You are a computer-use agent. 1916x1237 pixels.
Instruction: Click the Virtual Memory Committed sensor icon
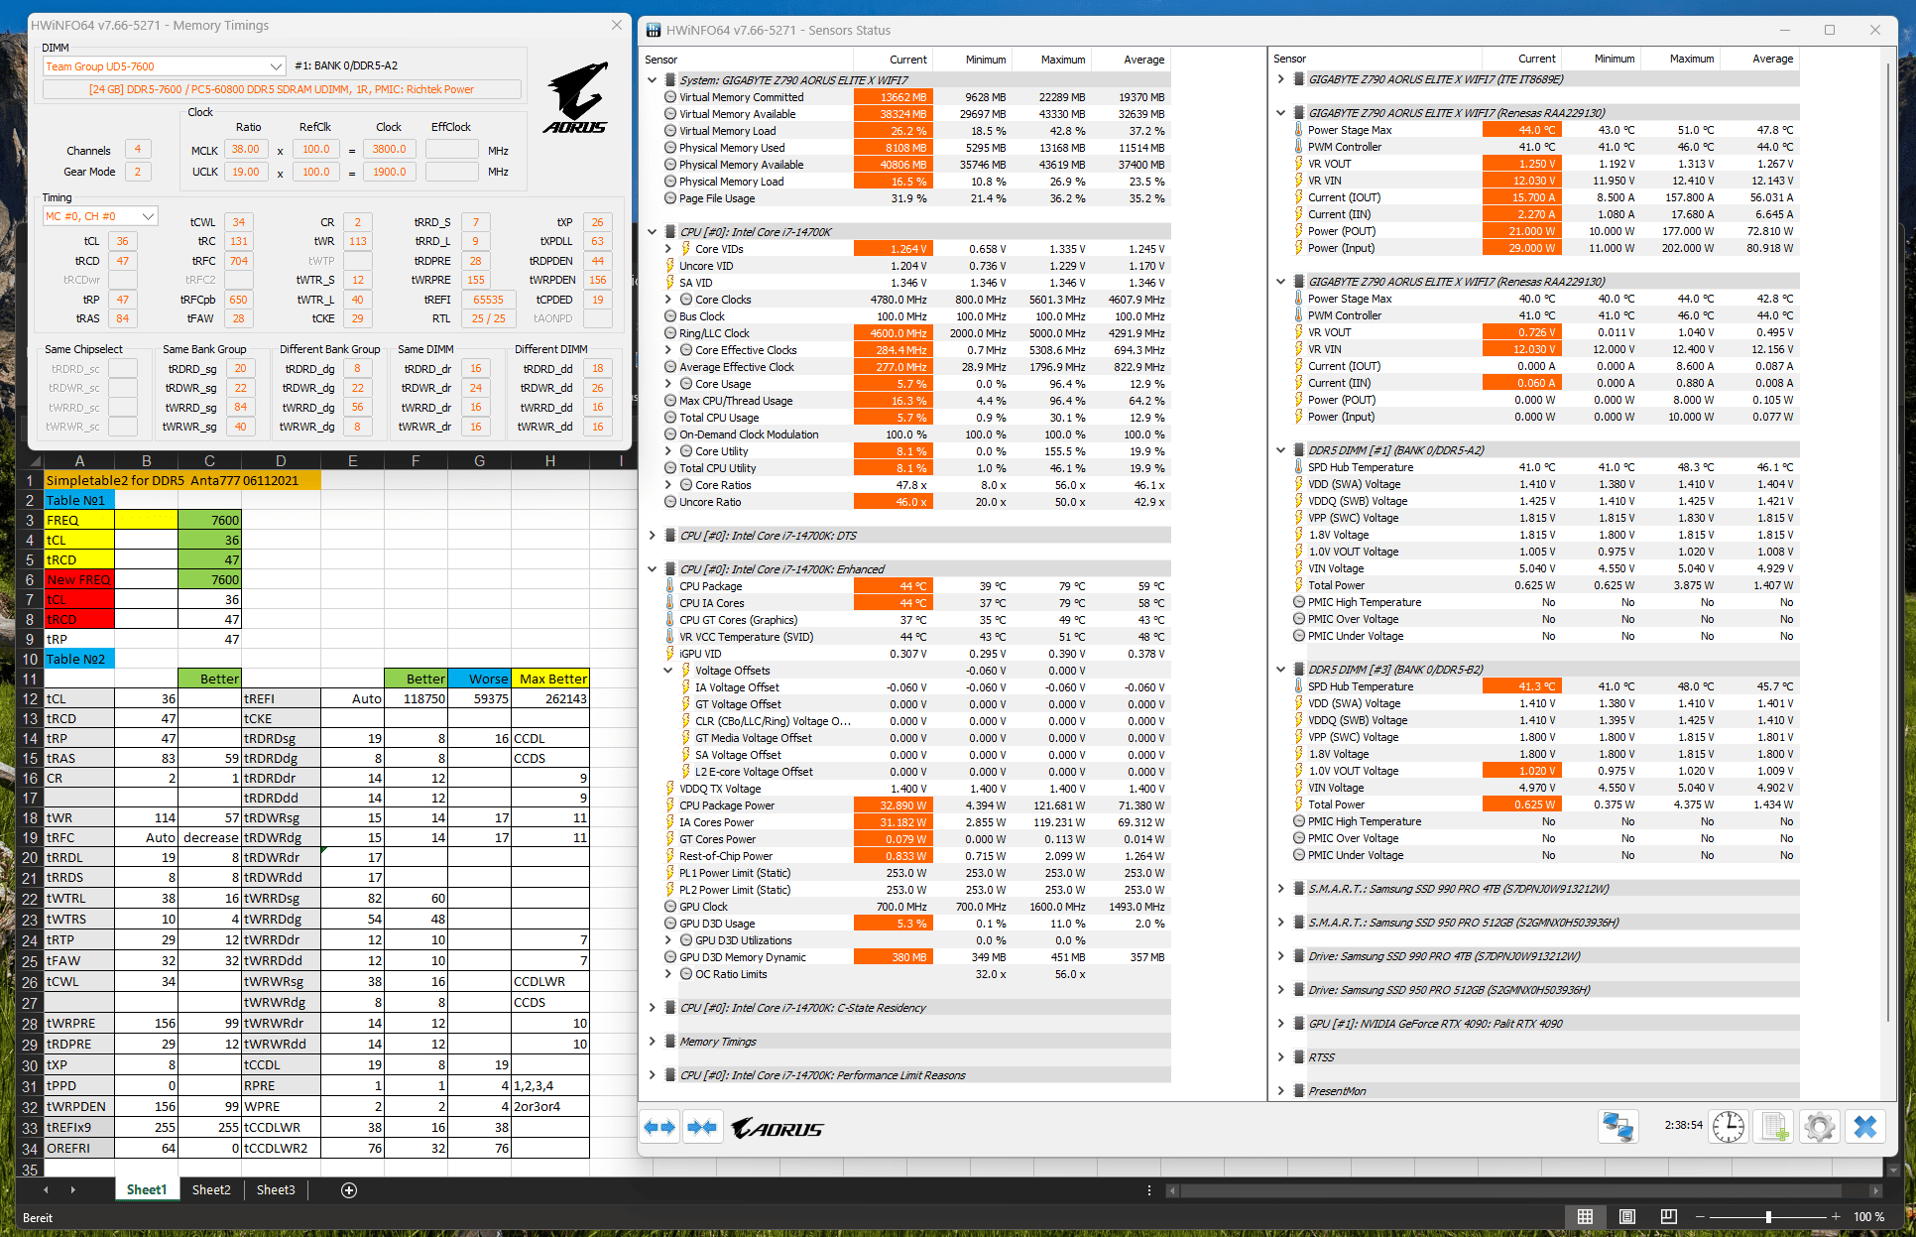point(670,97)
